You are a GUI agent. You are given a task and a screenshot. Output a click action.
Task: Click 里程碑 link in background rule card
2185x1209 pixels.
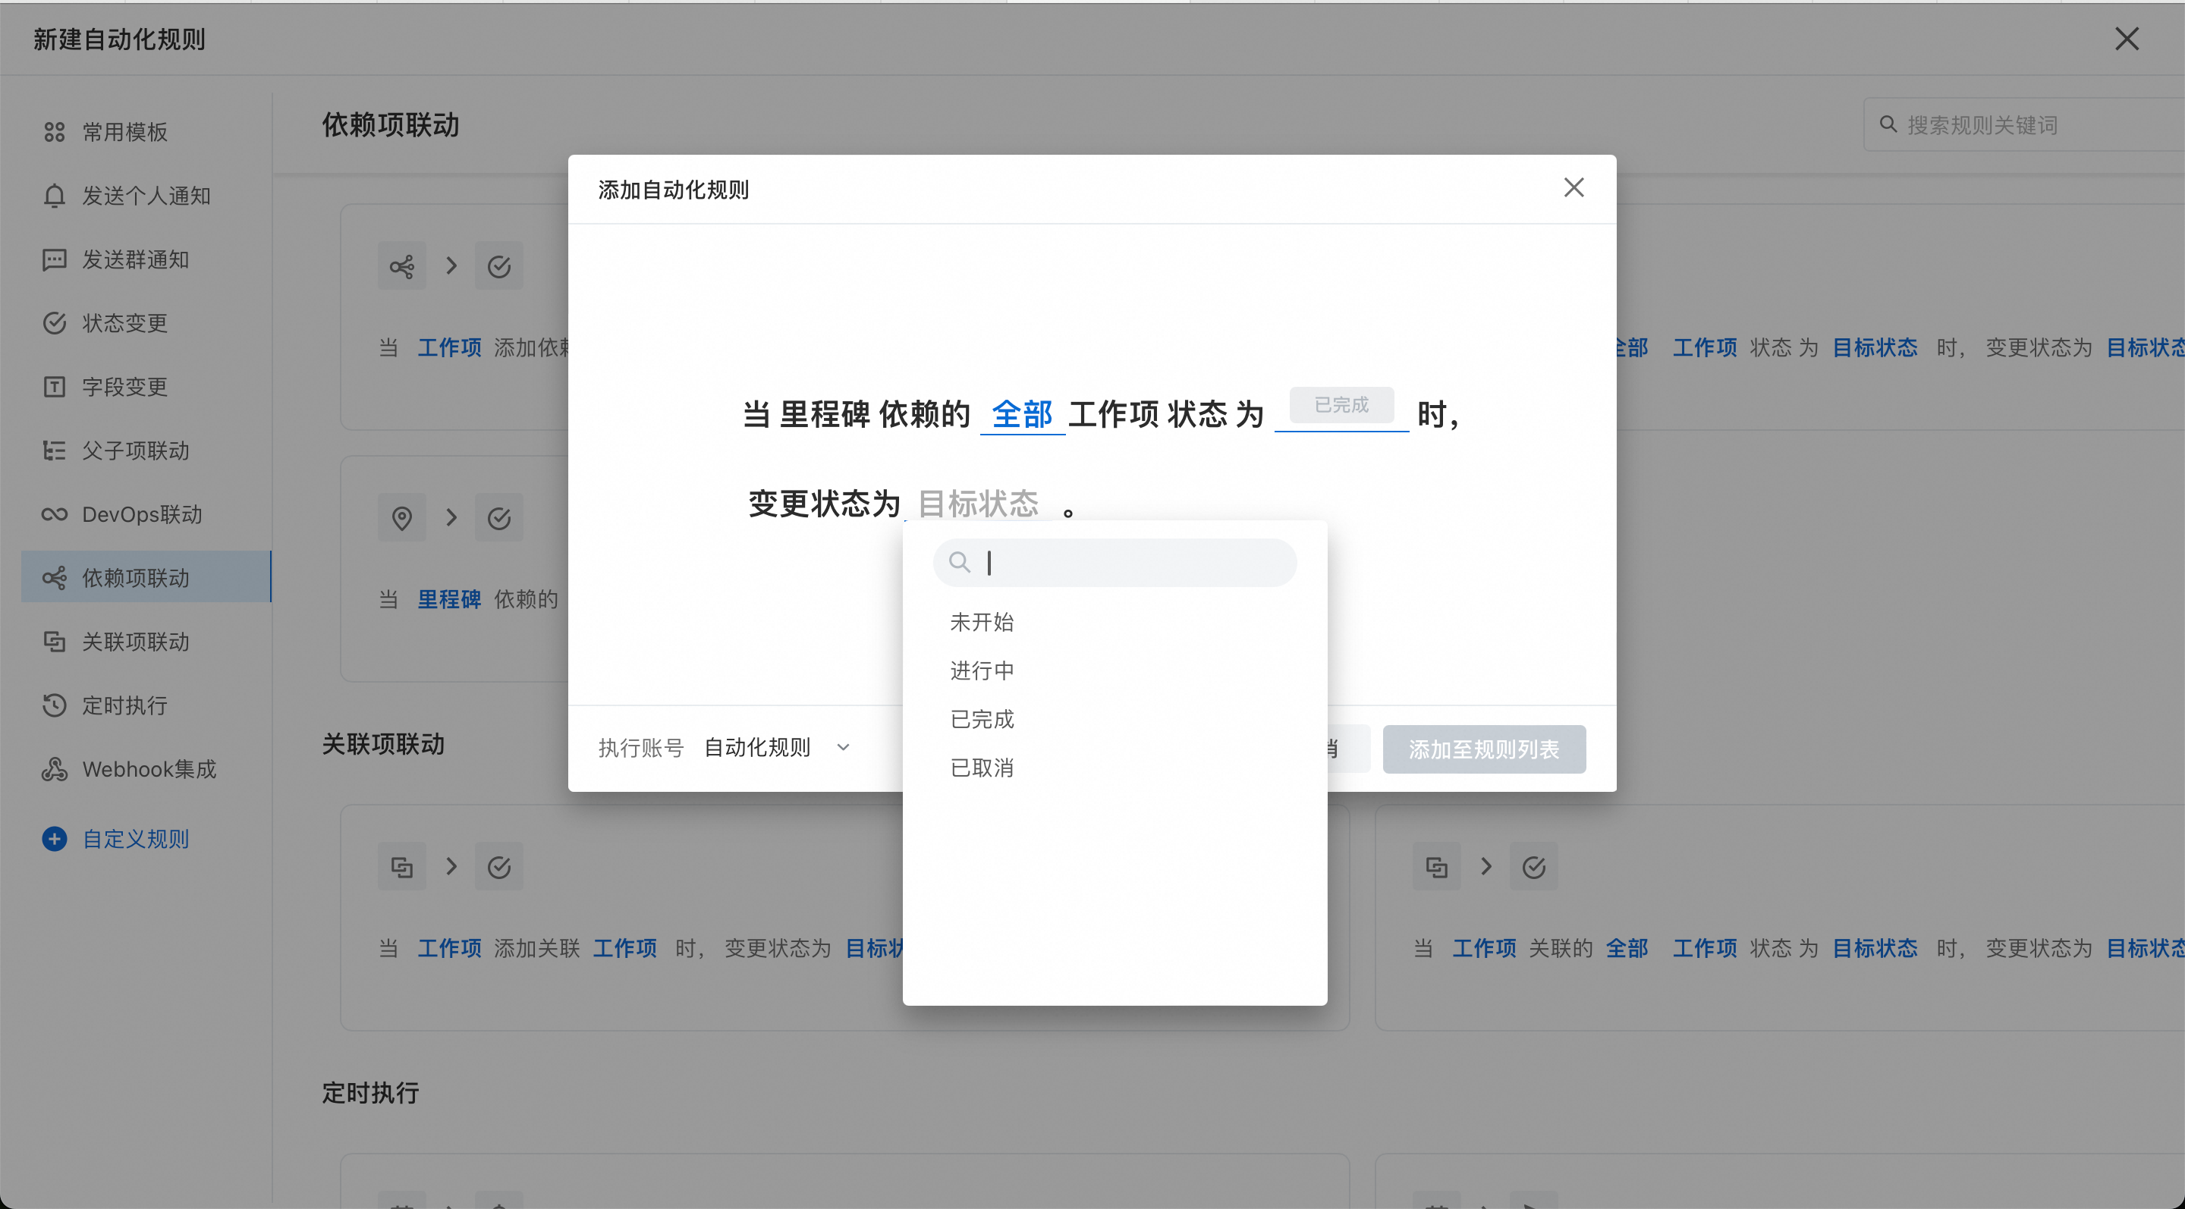[x=448, y=598]
